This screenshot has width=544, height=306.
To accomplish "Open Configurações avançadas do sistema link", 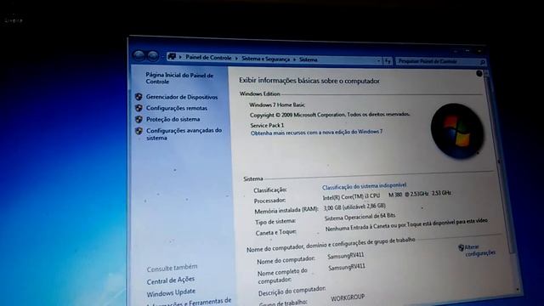I will pos(184,134).
